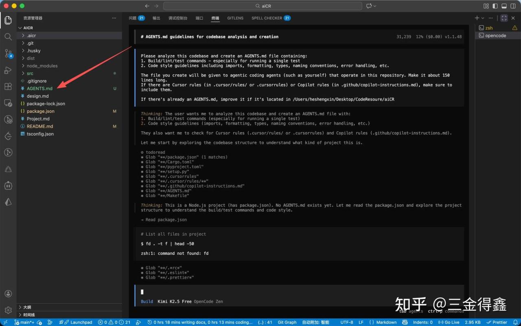This screenshot has height=326, width=521.
Task: Select the zsh terminal session
Action: pos(489,28)
